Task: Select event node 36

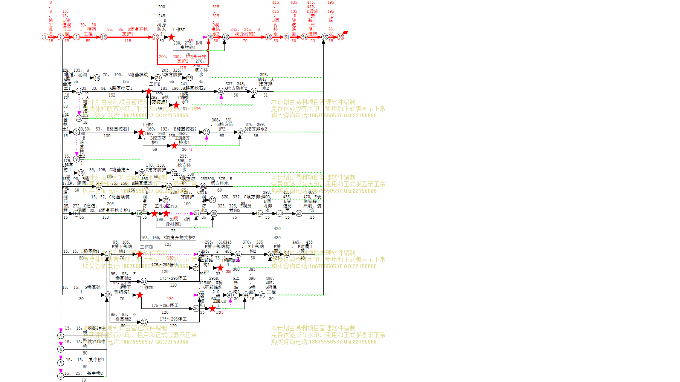Action: 210,37
